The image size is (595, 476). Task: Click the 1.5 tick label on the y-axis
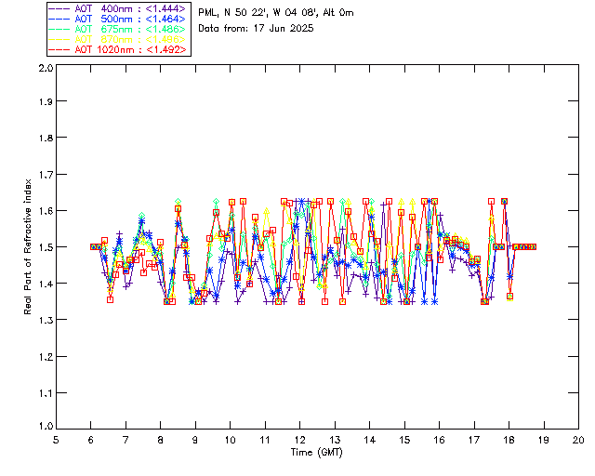pos(46,246)
